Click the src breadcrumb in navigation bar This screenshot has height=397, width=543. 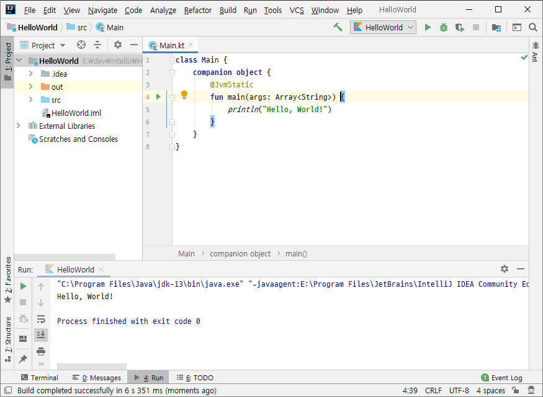tap(77, 27)
